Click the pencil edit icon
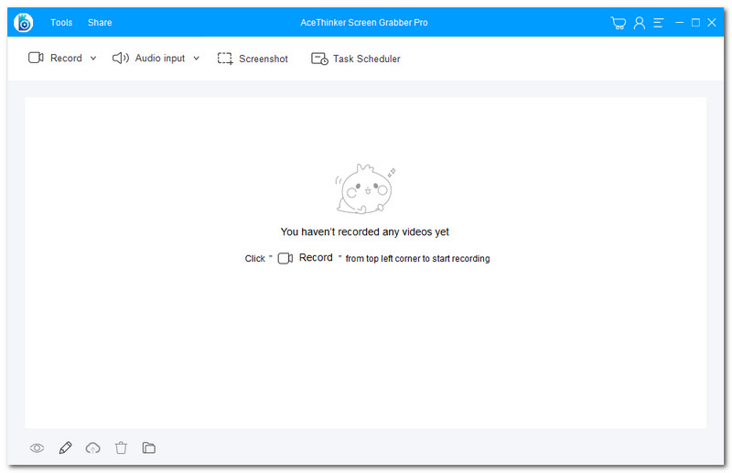 coord(65,447)
